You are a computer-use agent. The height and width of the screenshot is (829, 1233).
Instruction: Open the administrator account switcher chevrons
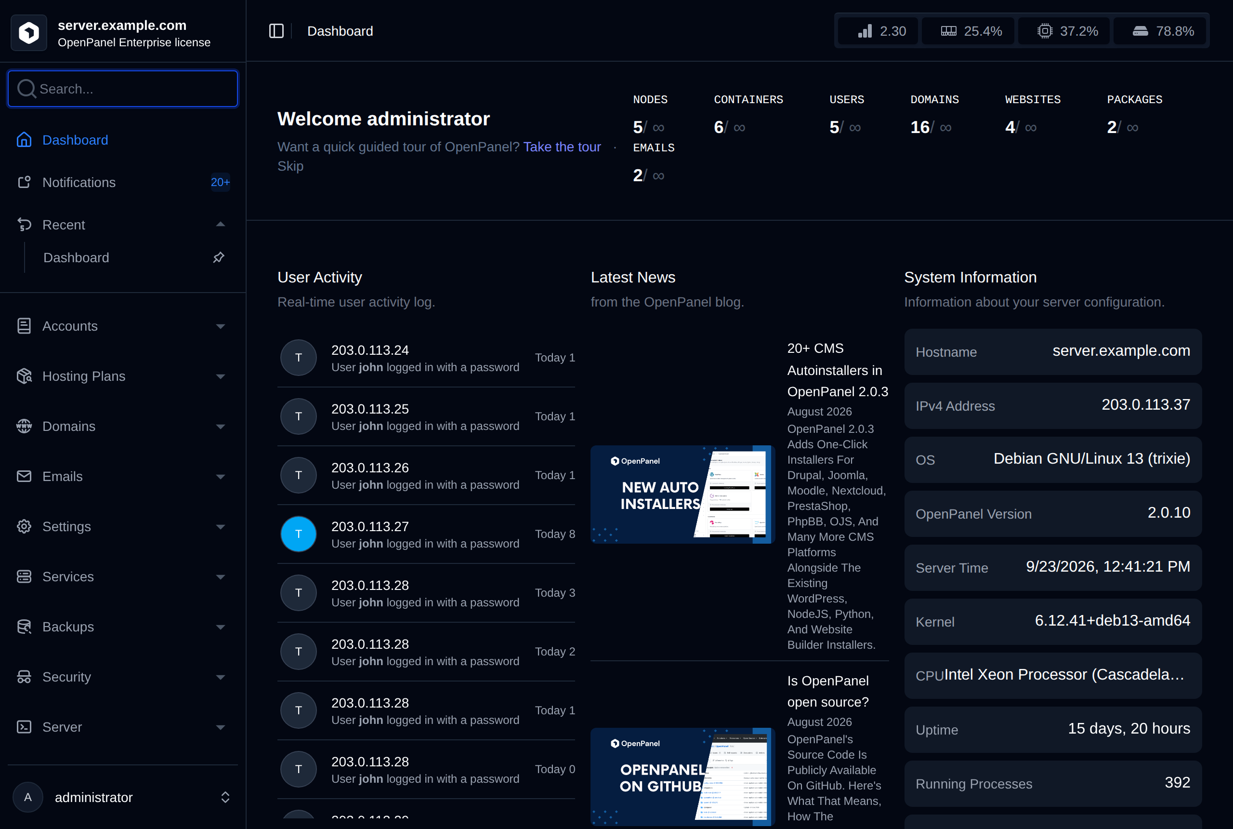[x=225, y=797]
